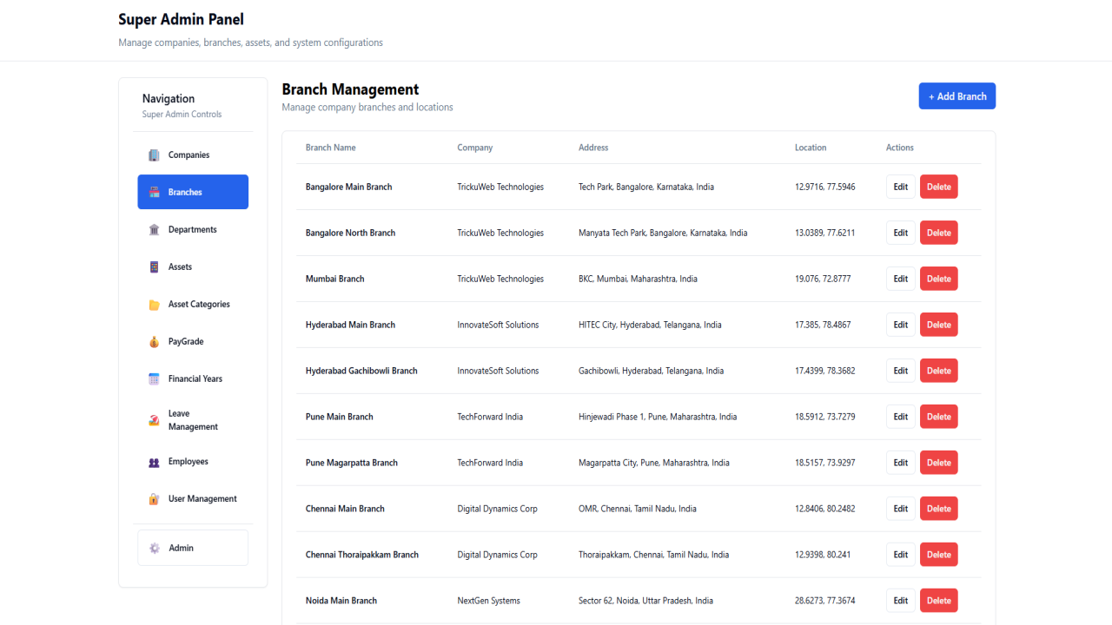Click the Company column header

tap(475, 148)
